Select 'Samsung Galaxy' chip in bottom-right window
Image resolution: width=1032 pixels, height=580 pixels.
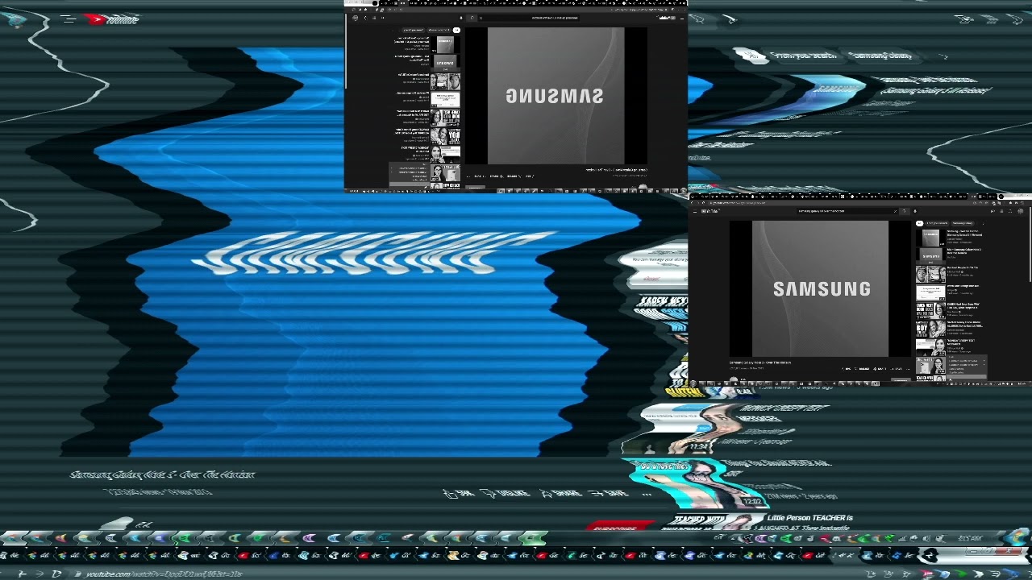(962, 223)
